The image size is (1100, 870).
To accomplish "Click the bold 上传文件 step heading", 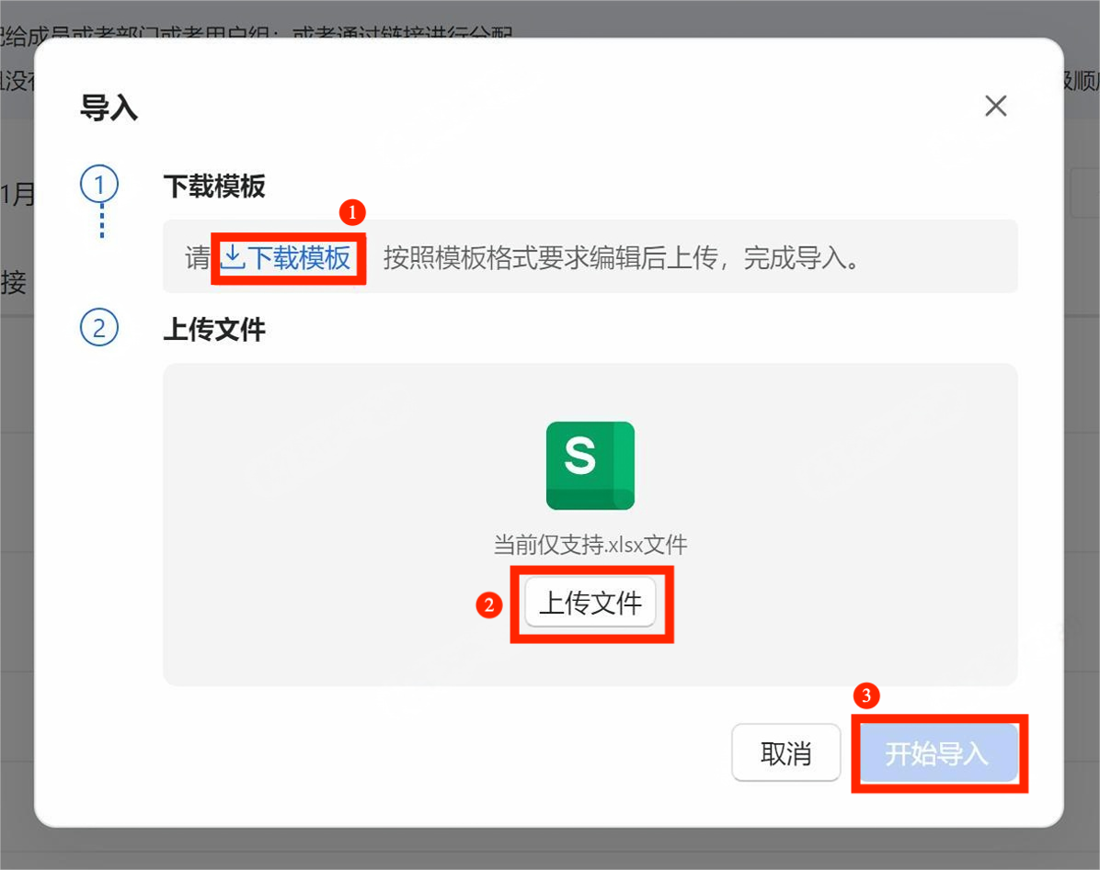I will (x=214, y=329).
